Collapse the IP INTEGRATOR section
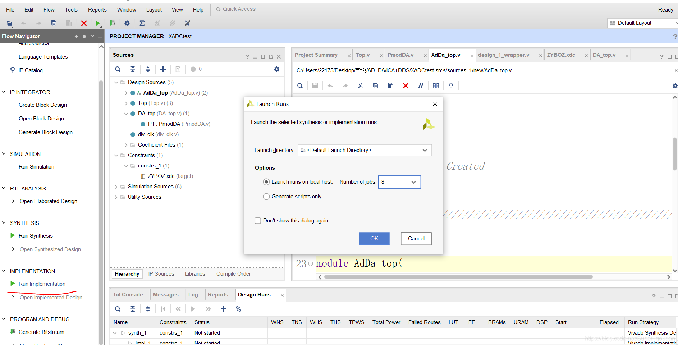The width and height of the screenshot is (678, 345). [4, 92]
